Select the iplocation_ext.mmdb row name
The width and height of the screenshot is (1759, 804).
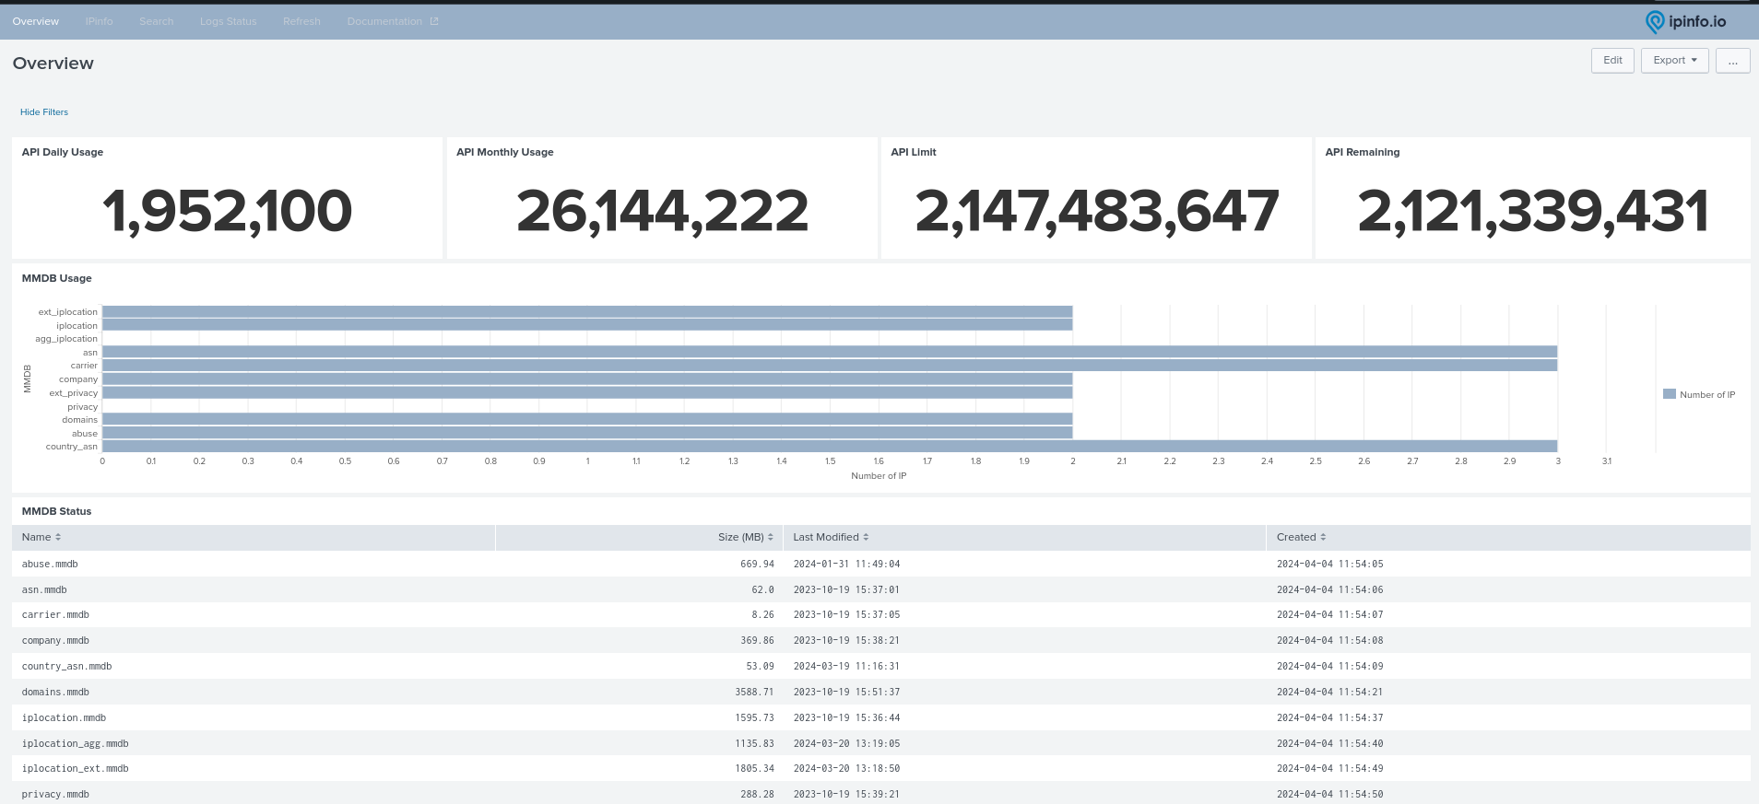point(76,768)
